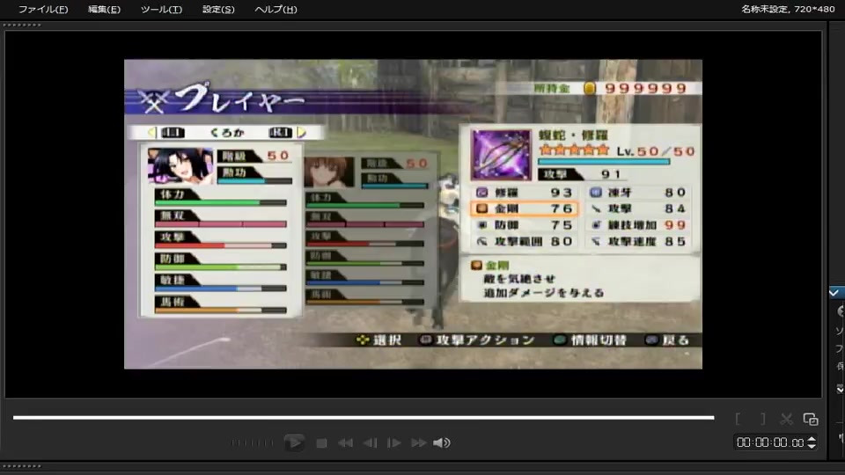Enlarge the preview window
Screen dimensions: 845x475
pyautogui.click(x=811, y=419)
